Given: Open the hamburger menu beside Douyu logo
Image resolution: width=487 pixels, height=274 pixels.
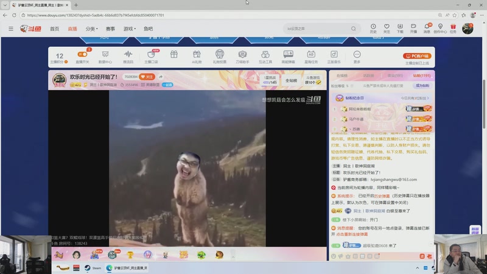Looking at the screenshot, I should point(11,29).
